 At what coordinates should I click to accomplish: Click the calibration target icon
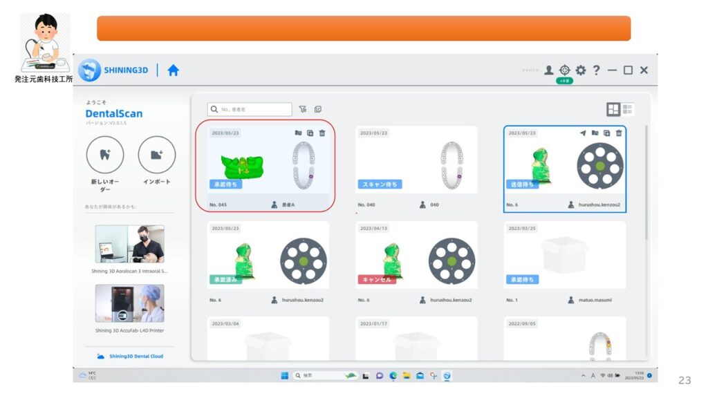(x=565, y=70)
